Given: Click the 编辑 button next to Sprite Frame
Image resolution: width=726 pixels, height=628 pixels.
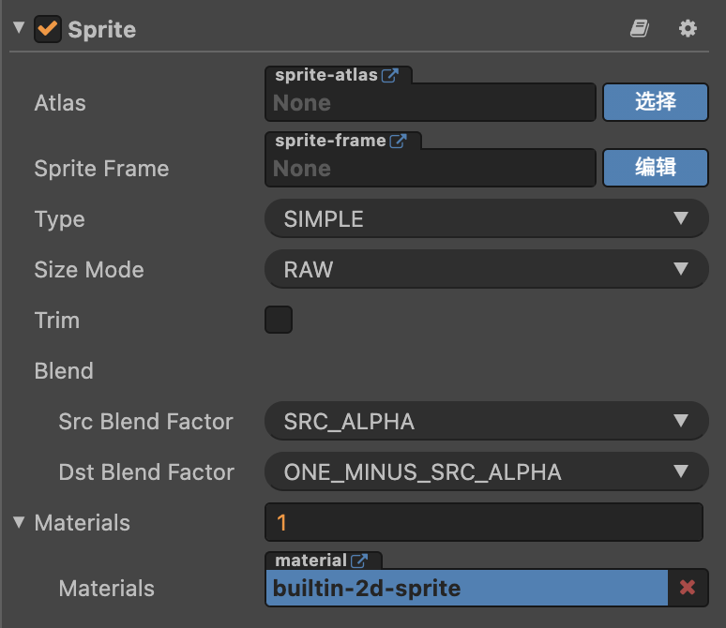Looking at the screenshot, I should pos(655,168).
